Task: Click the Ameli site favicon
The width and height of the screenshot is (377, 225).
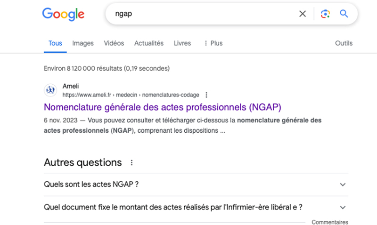Action: [50, 90]
